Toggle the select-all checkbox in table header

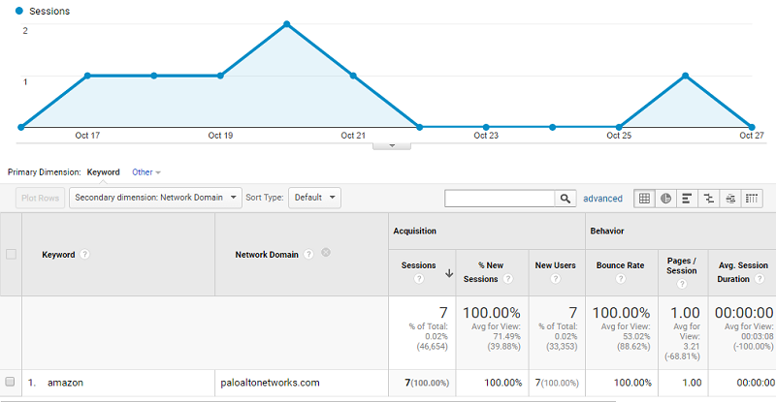(11, 255)
